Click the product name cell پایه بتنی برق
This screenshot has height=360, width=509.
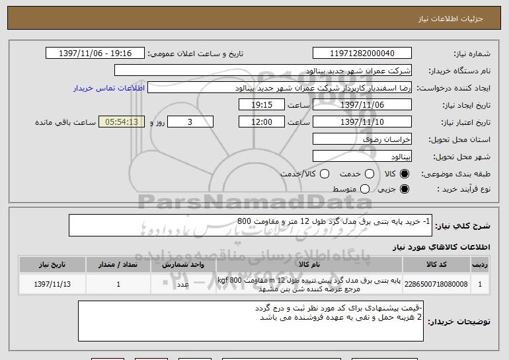pos(309,284)
